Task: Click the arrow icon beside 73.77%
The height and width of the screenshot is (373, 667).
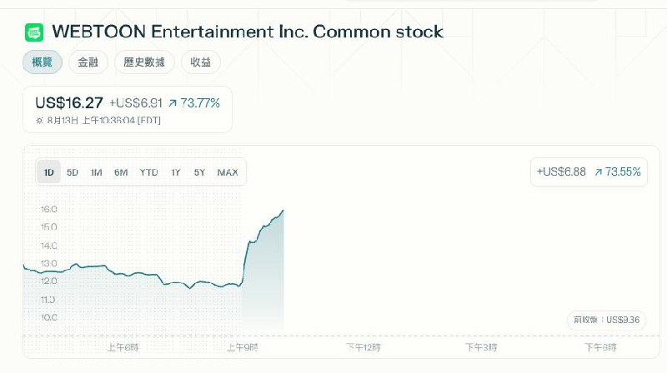Action: (173, 103)
